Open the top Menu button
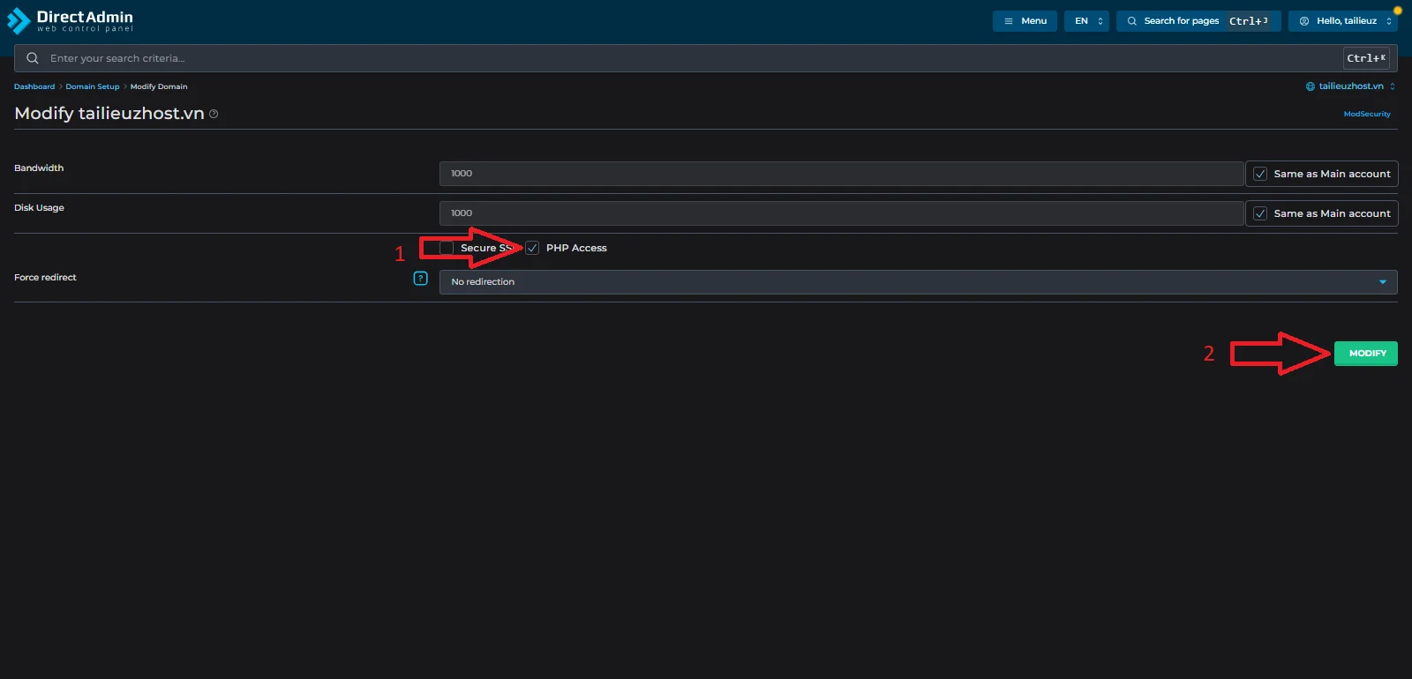 coord(1025,21)
